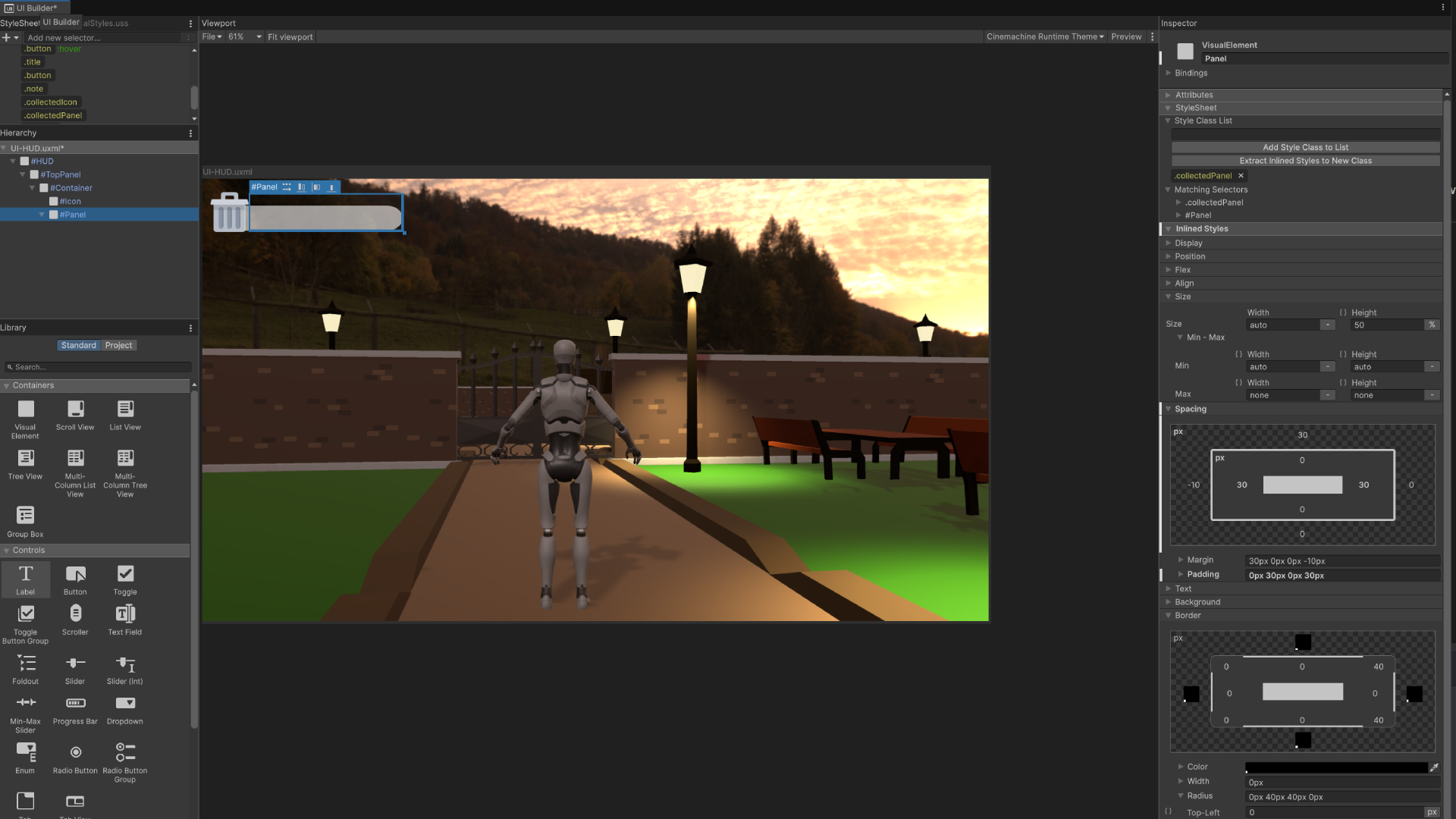Remove the .collectedPanel style class
The image size is (1456, 819).
tap(1241, 176)
